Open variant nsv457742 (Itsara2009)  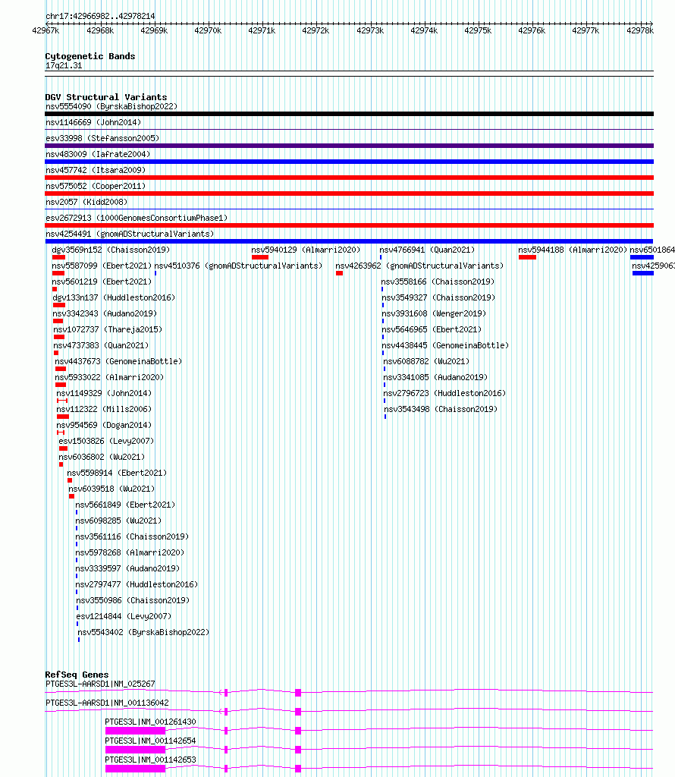point(96,170)
